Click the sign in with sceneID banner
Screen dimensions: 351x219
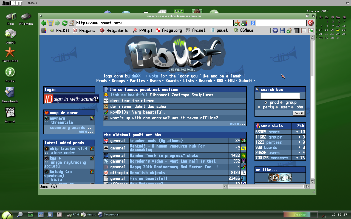point(71,99)
